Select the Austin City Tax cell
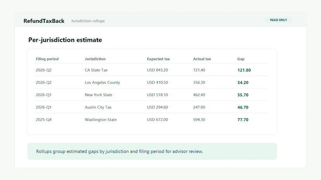 point(98,107)
